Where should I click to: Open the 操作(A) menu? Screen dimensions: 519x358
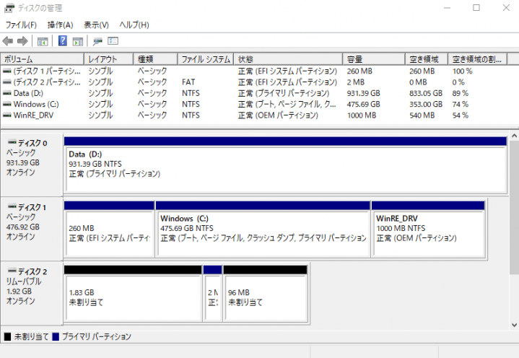pyautogui.click(x=60, y=25)
